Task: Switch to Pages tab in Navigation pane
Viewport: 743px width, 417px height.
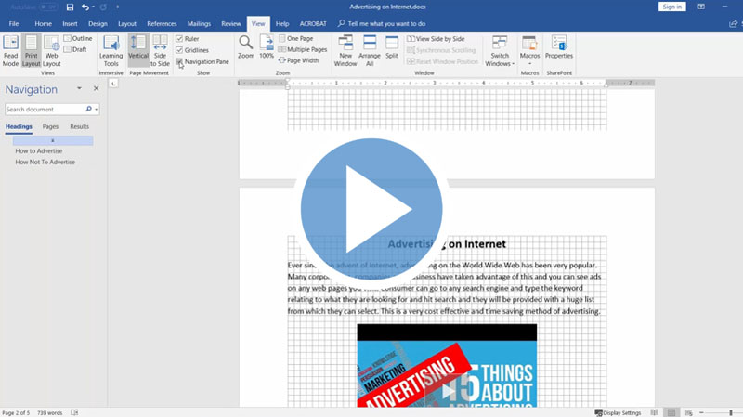Action: 50,126
